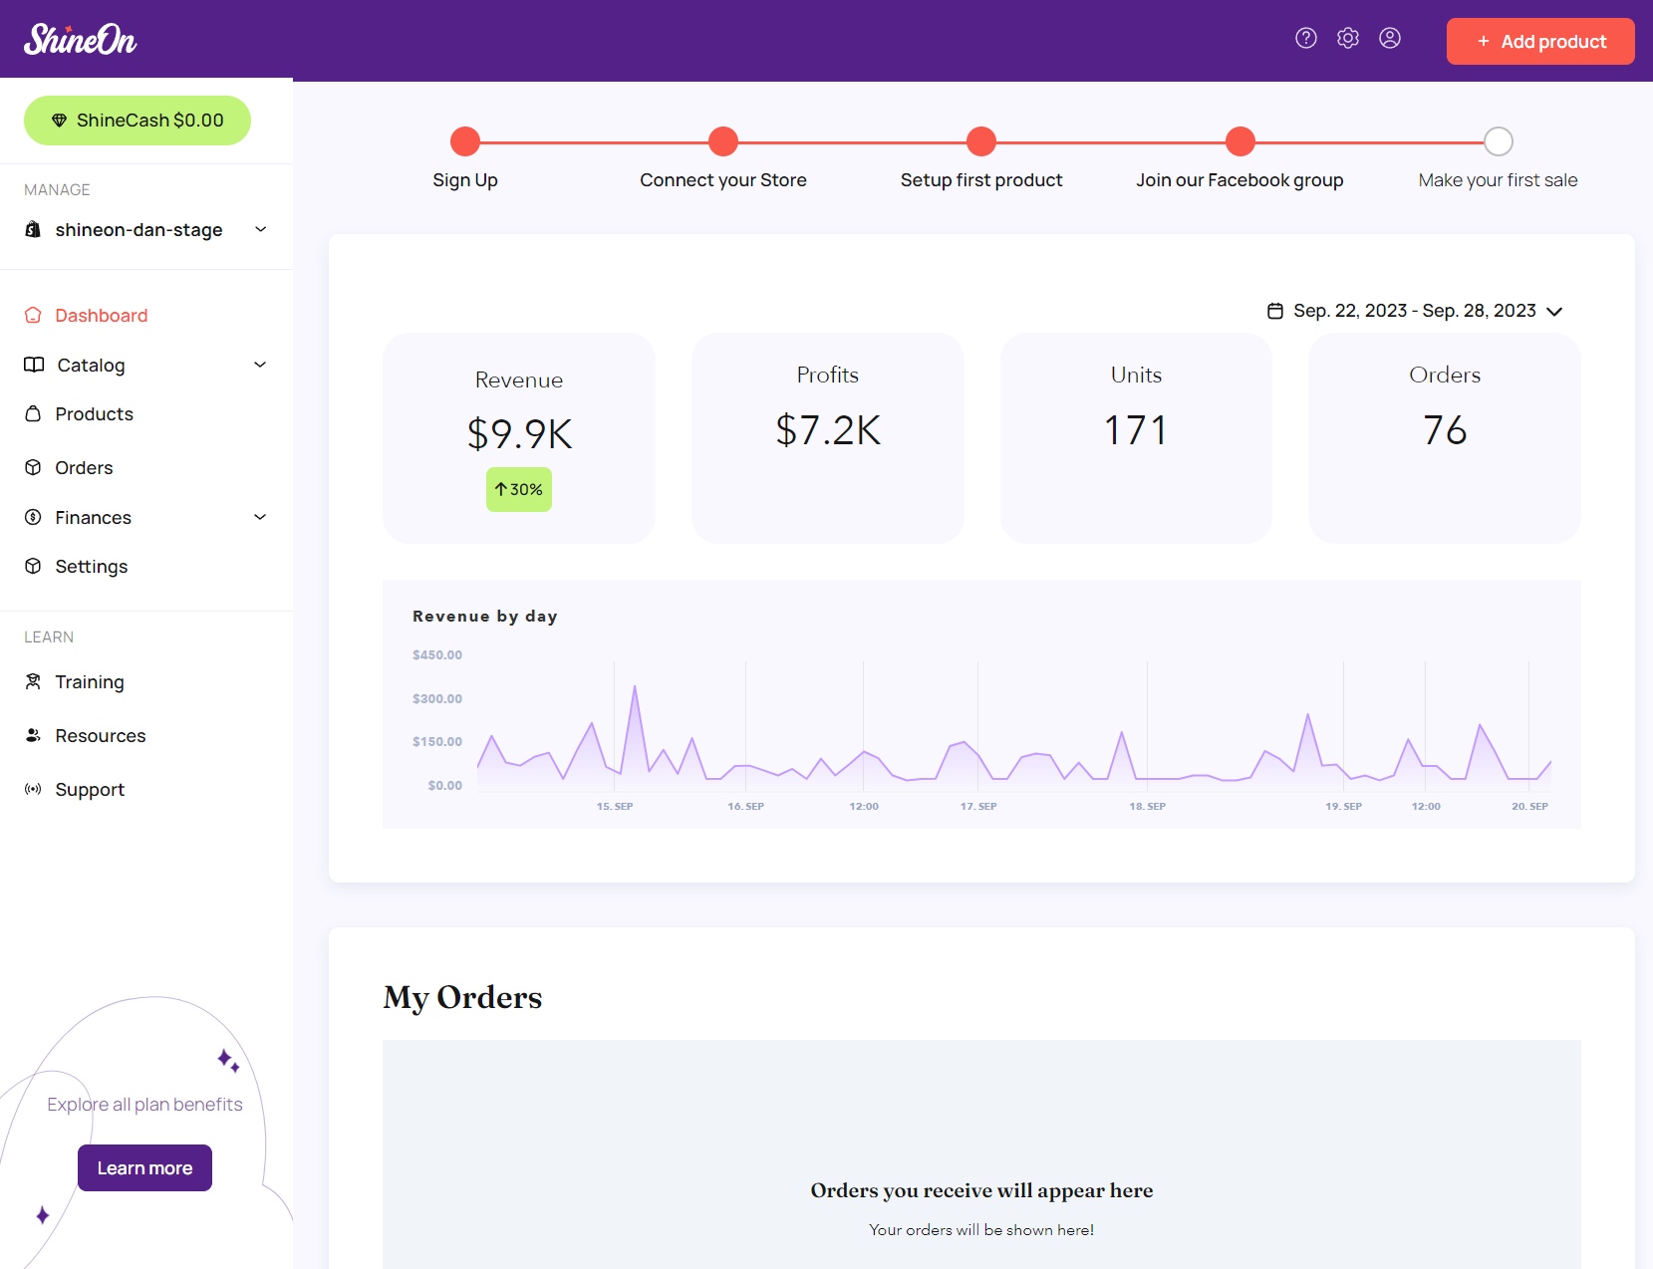Click the Orders box icon
The image size is (1653, 1269).
pos(33,467)
